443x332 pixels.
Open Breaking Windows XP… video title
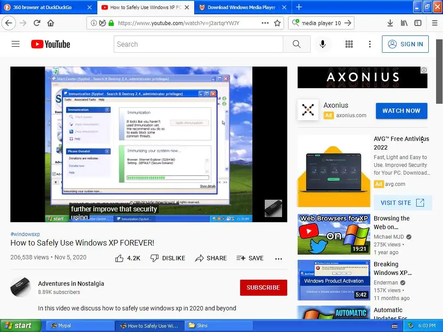393,268
